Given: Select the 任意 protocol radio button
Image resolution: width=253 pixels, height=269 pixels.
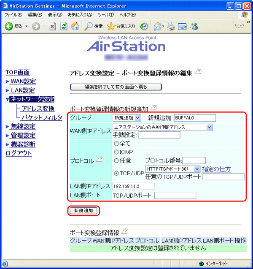Looking at the screenshot, I should 116,160.
